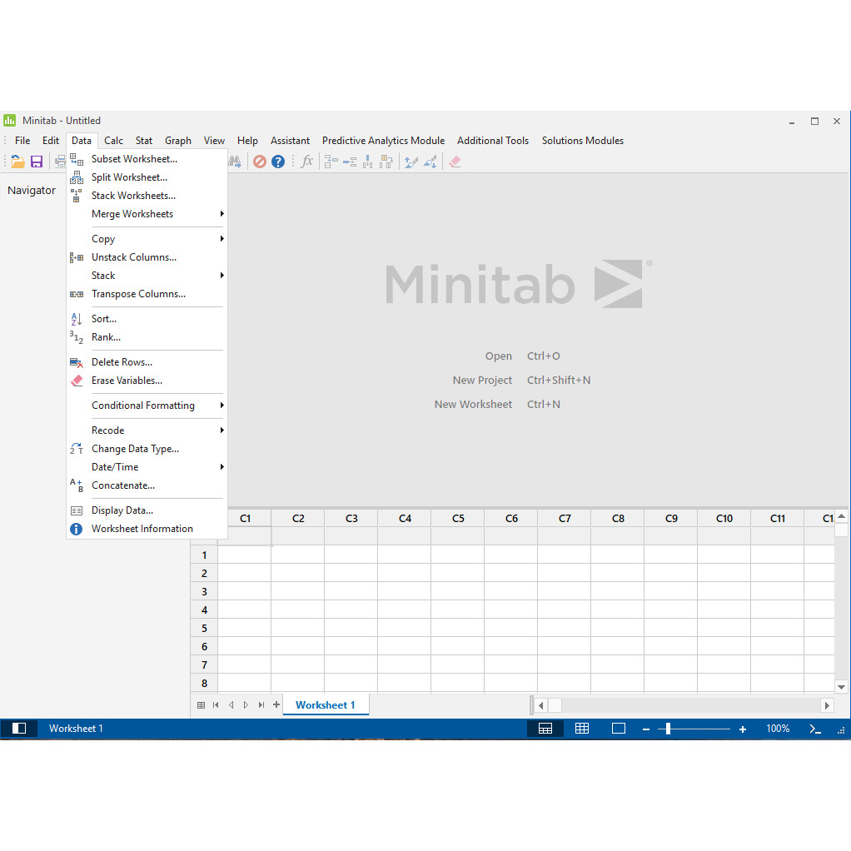Open the Stat menu
This screenshot has height=851, width=851.
coord(143,140)
